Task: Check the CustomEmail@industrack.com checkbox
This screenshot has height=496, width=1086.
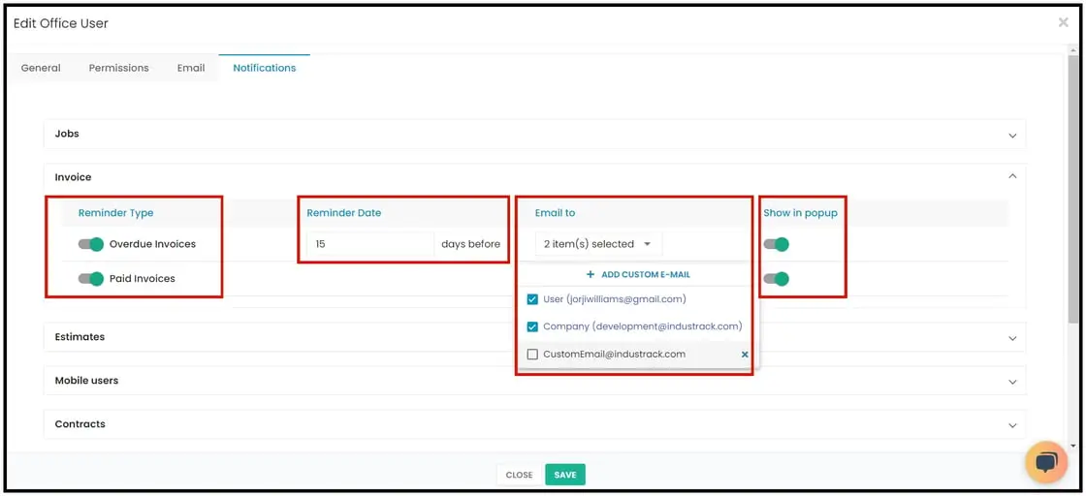Action: pyautogui.click(x=532, y=355)
